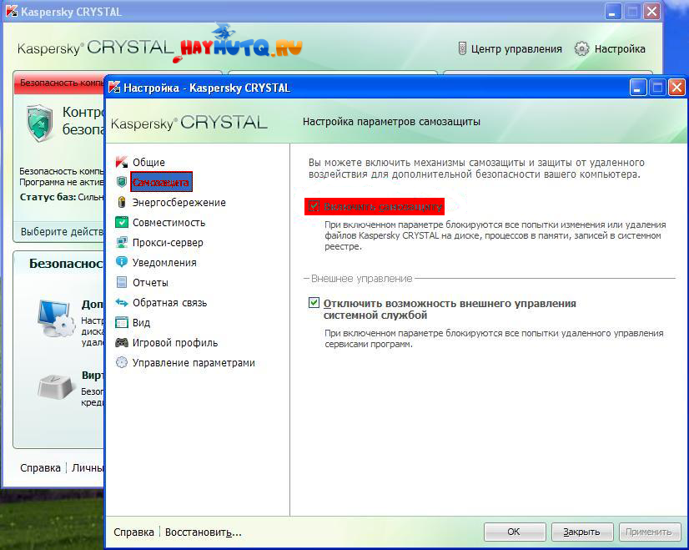Open the Игровой профиль settings section
The width and height of the screenshot is (689, 550).
pyautogui.click(x=175, y=343)
